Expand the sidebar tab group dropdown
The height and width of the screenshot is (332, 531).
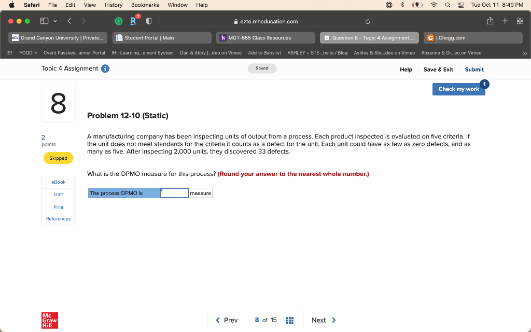(x=55, y=21)
